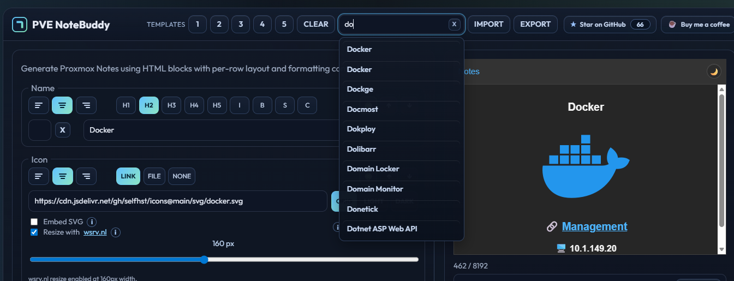Choose Dokploy from search suggestions
The image size is (734, 281).
point(402,129)
